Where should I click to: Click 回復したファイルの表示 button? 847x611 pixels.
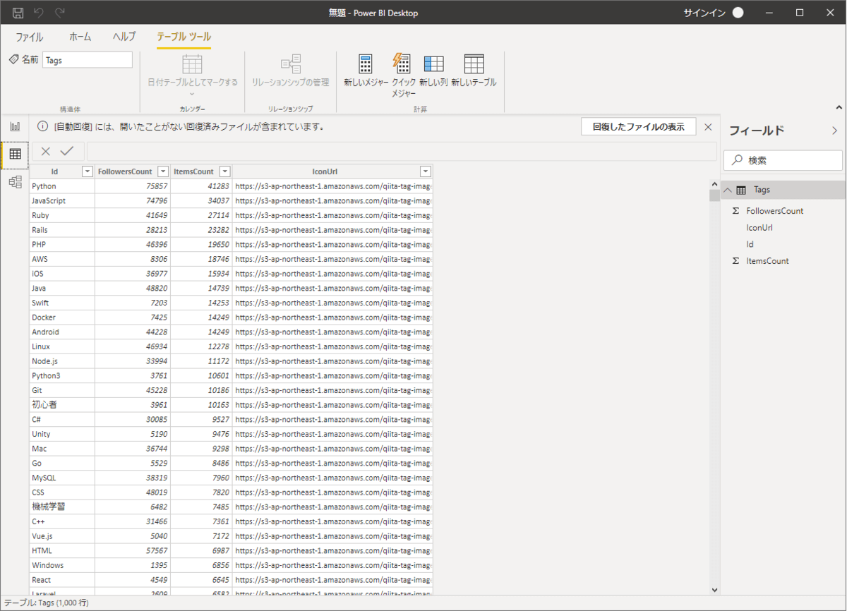pyautogui.click(x=638, y=127)
